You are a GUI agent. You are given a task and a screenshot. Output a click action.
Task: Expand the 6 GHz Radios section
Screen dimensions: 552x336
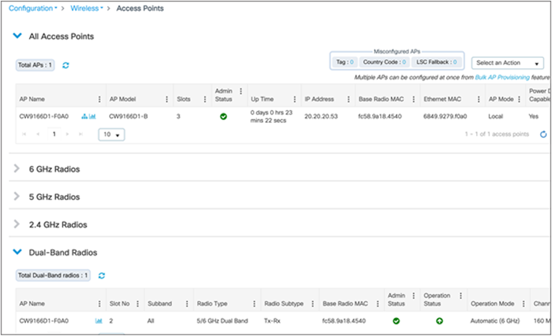(x=54, y=169)
